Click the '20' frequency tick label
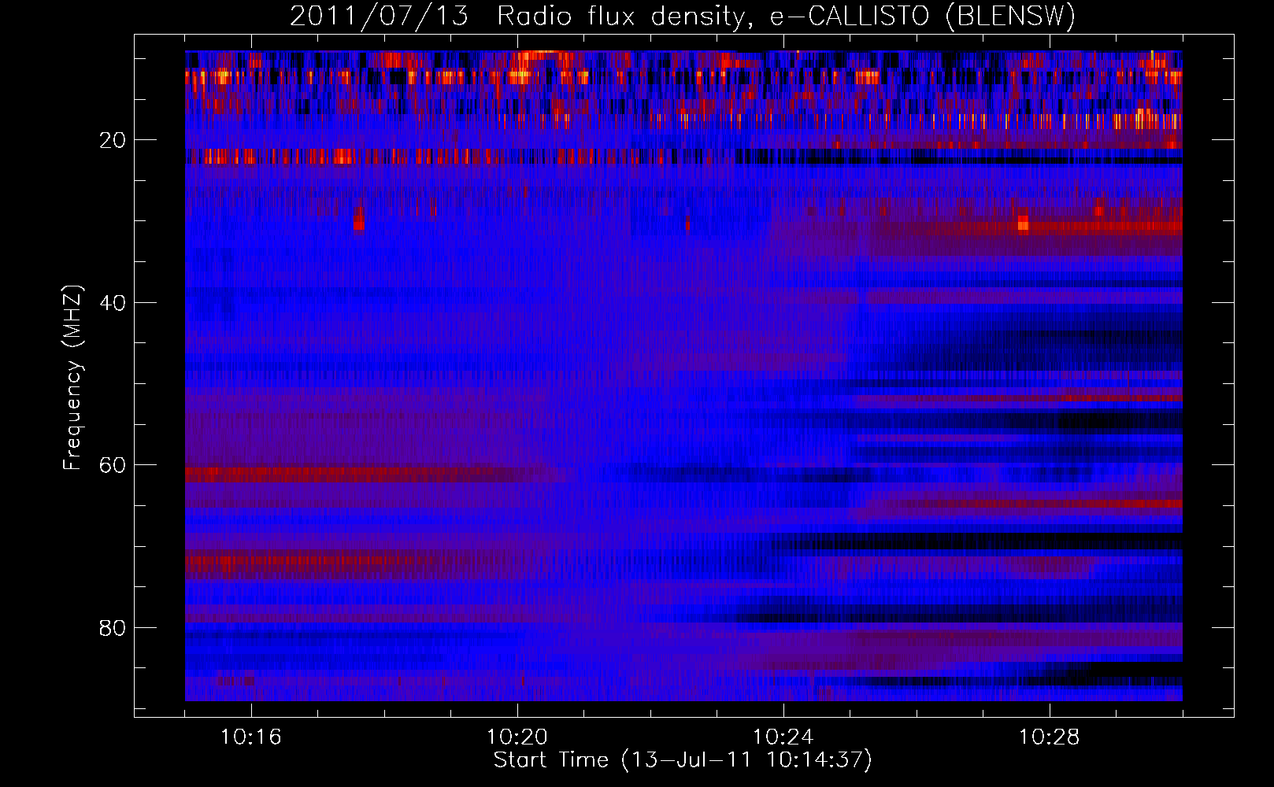Screen dimensions: 1274x787 point(113,140)
